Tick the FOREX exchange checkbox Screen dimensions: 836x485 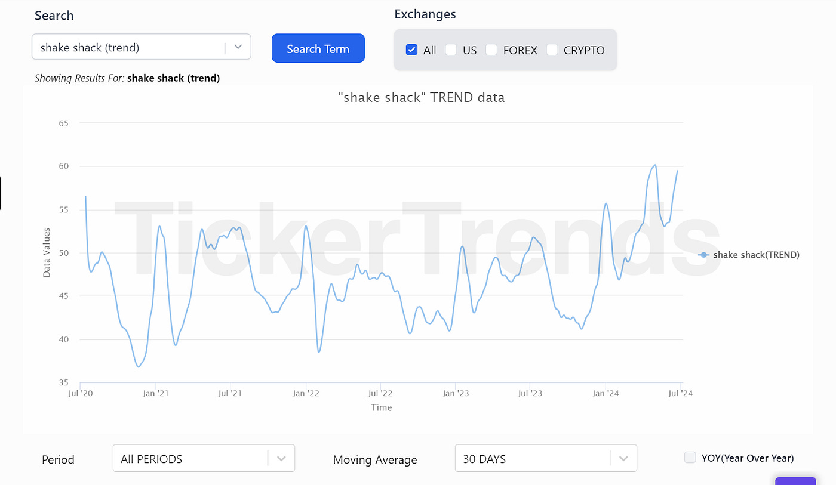491,50
